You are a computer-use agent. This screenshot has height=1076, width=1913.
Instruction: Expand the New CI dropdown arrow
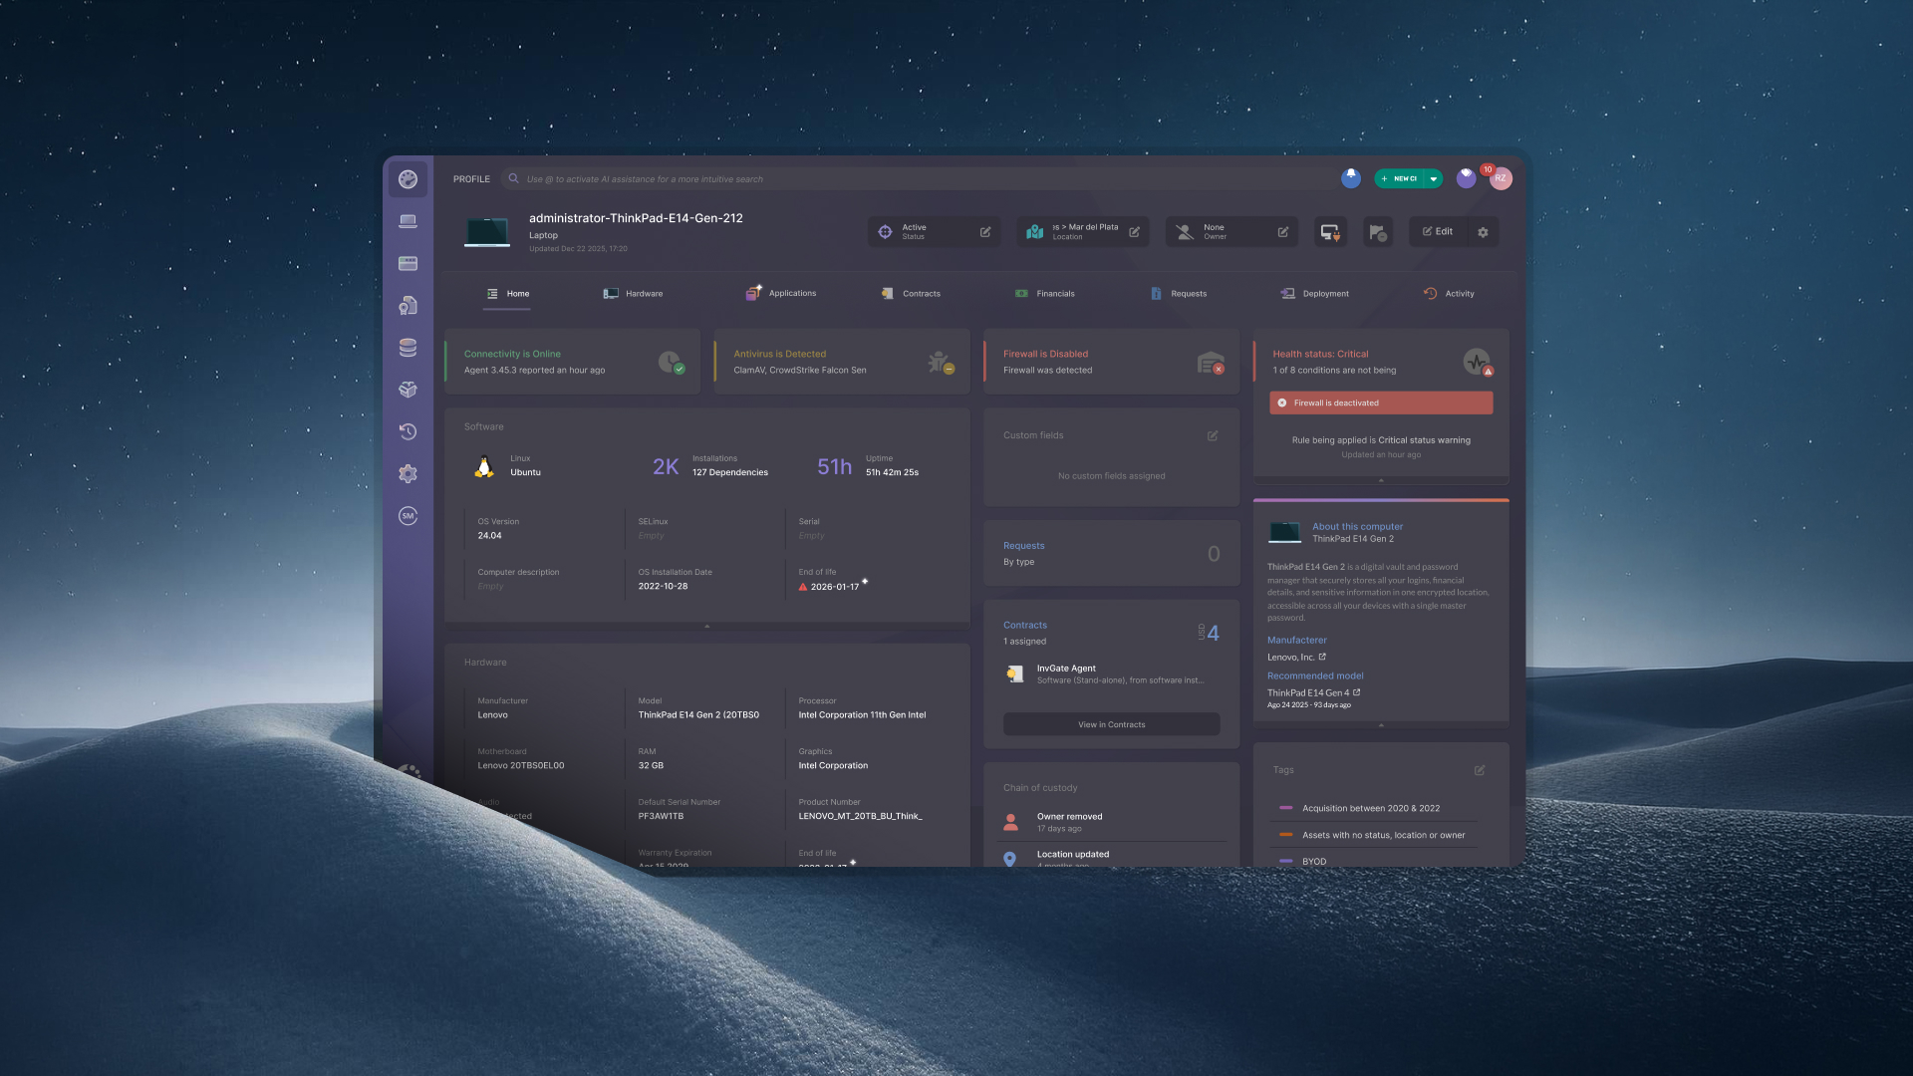pyautogui.click(x=1434, y=179)
